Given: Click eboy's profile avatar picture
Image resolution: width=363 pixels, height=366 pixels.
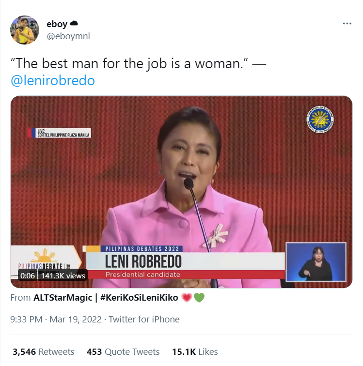Looking at the screenshot, I should point(25,30).
